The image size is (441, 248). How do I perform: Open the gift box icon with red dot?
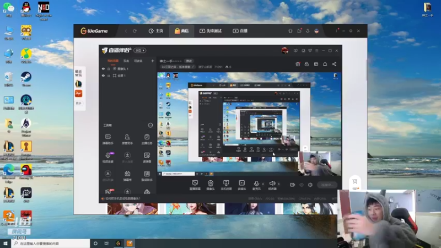pyautogui.click(x=298, y=64)
